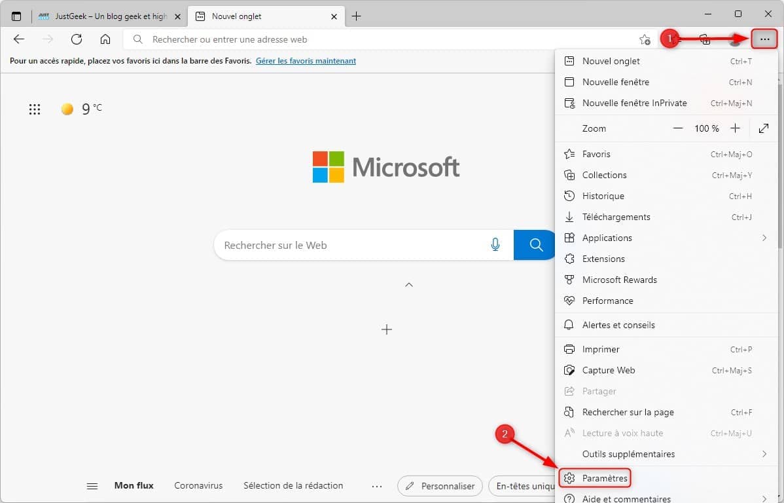Open a Nouvelle fenêtre InPrivate
The image size is (784, 503).
[666, 103]
